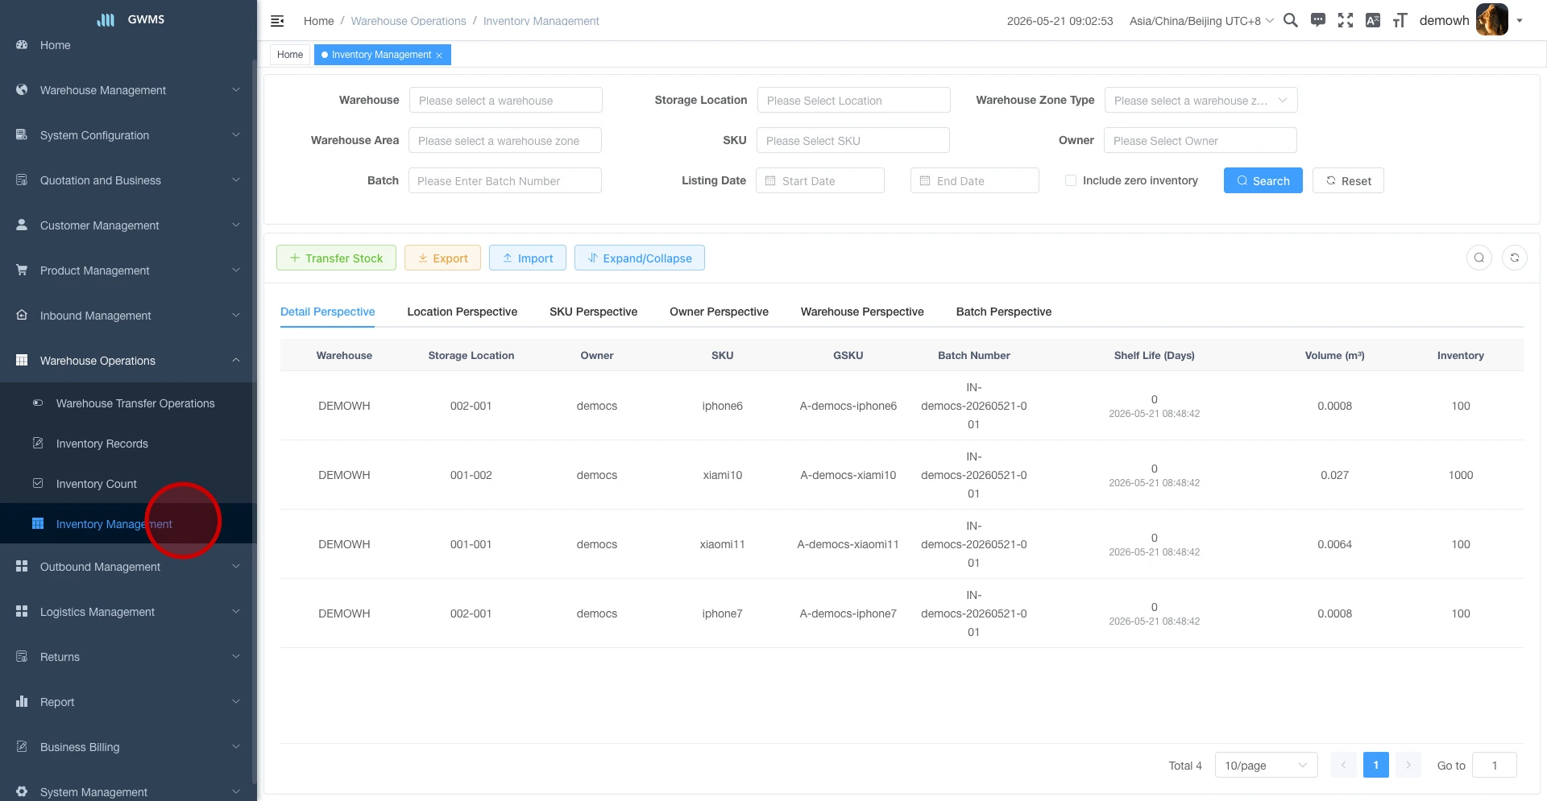Open the message chat bubble icon
Screen dimensions: 1547x801
(1318, 20)
